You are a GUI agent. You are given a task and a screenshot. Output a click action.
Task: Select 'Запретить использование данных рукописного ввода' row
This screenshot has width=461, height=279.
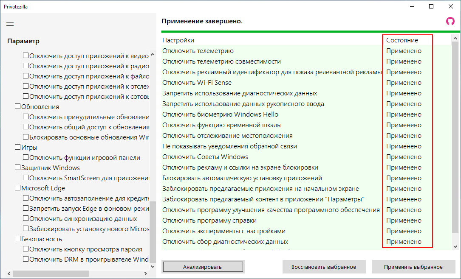click(x=306, y=103)
